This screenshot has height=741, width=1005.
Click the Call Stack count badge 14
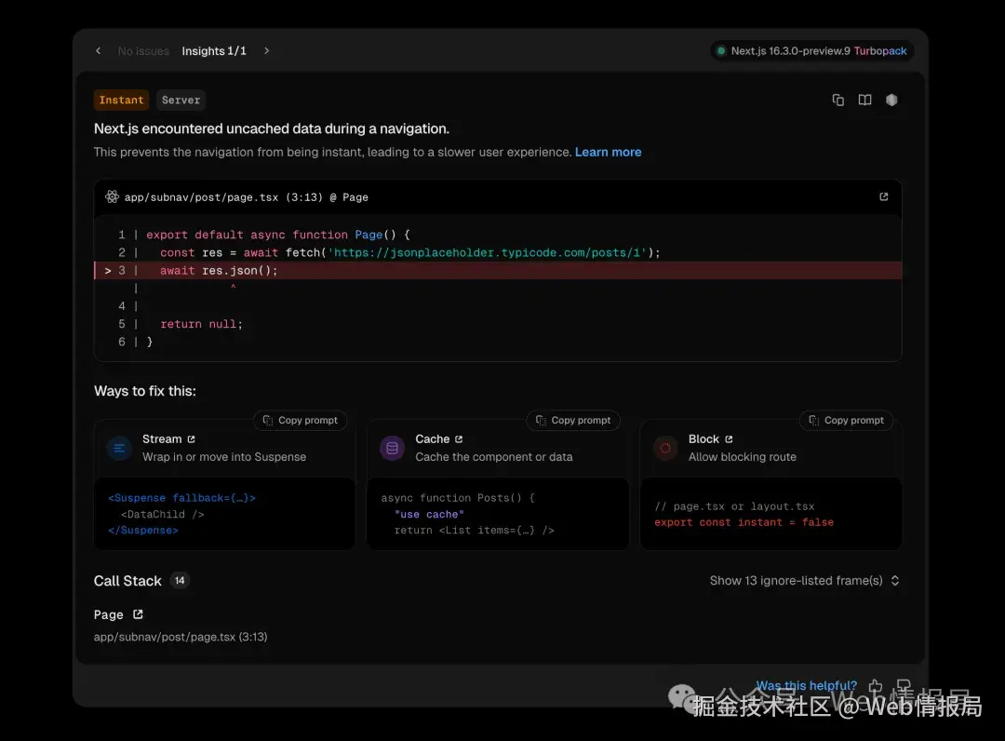pos(180,581)
